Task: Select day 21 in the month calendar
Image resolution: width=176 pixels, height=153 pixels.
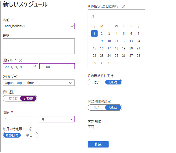Action: pyautogui.click(x=138, y=48)
